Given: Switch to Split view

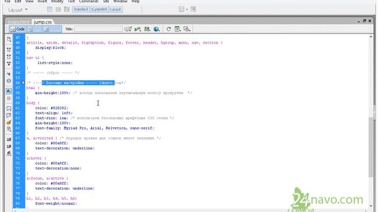Looking at the screenshot, I should 34,29.
